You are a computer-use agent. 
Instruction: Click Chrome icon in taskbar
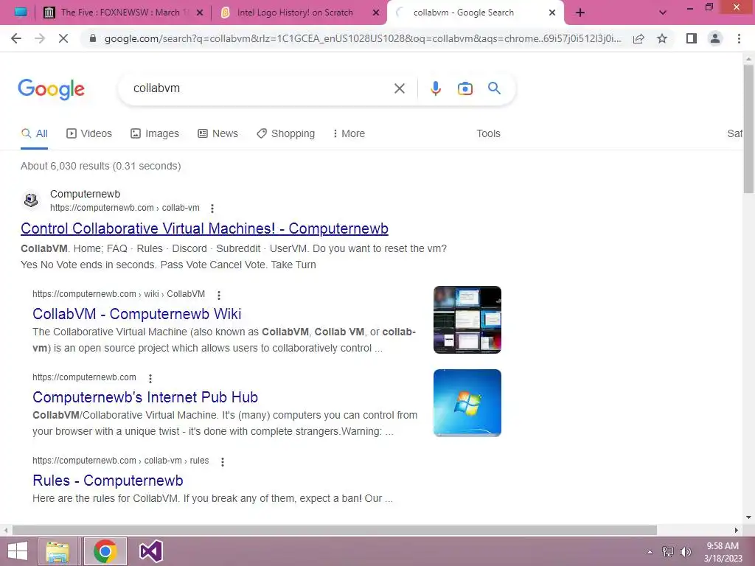pos(105,551)
